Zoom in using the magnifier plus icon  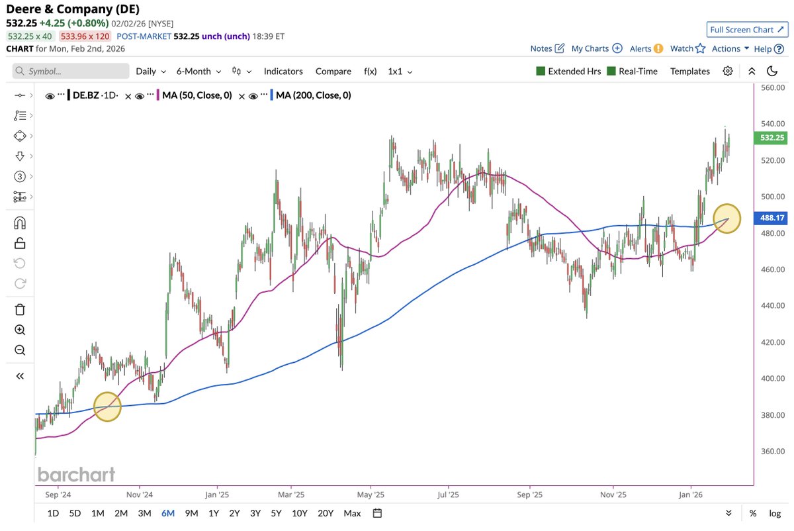pos(20,330)
